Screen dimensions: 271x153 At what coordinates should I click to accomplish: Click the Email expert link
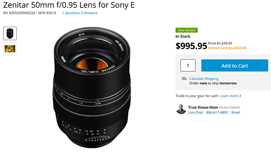point(236,112)
